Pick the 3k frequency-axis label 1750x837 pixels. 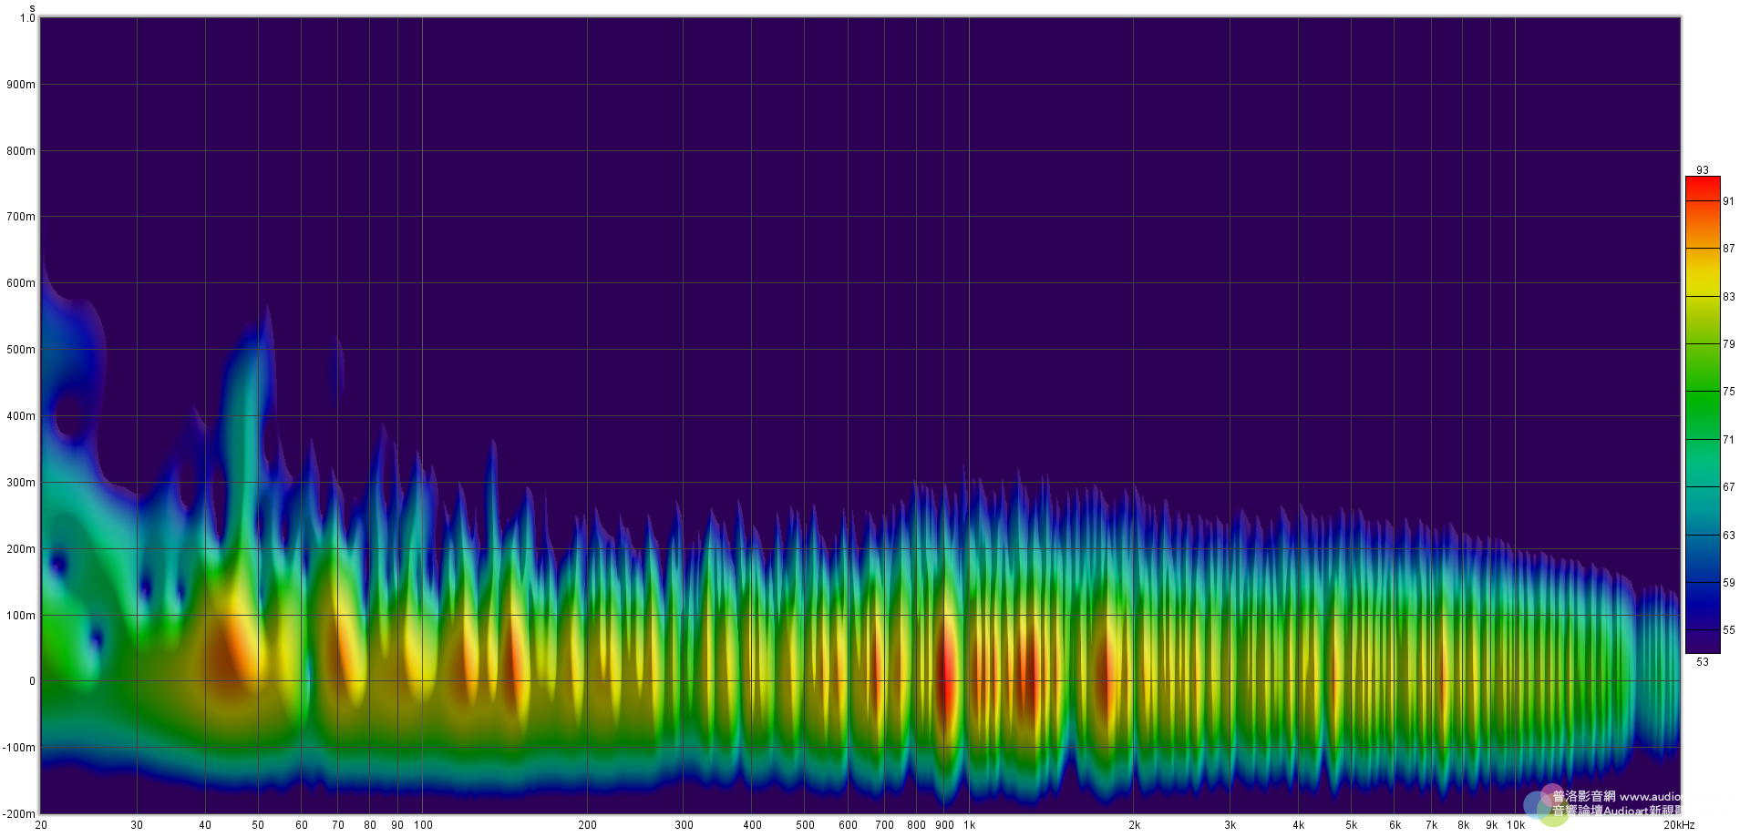tap(1230, 825)
